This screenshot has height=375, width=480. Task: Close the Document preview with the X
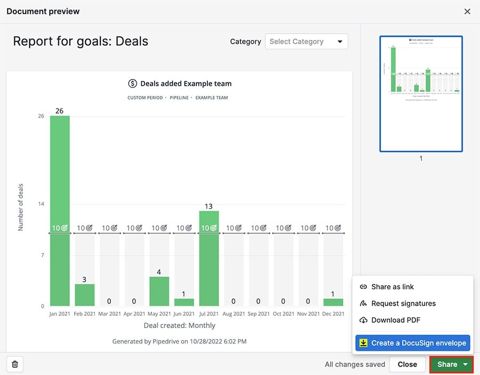(x=467, y=11)
